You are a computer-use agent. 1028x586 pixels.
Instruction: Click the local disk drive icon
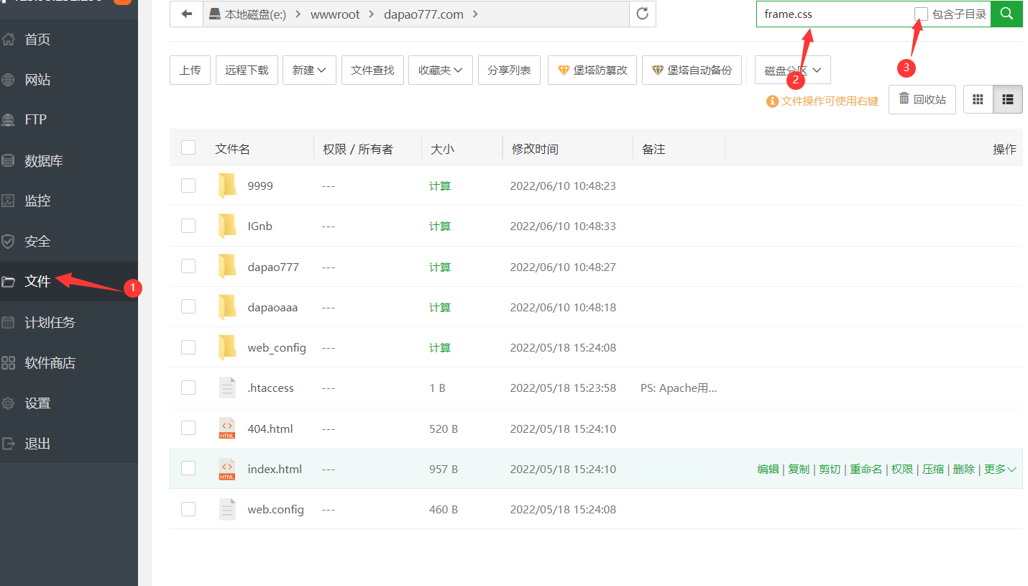[x=215, y=14]
